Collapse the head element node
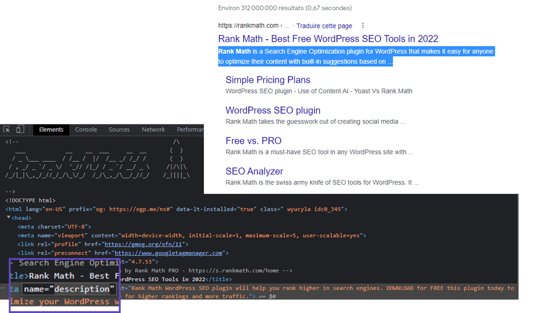 9,218
